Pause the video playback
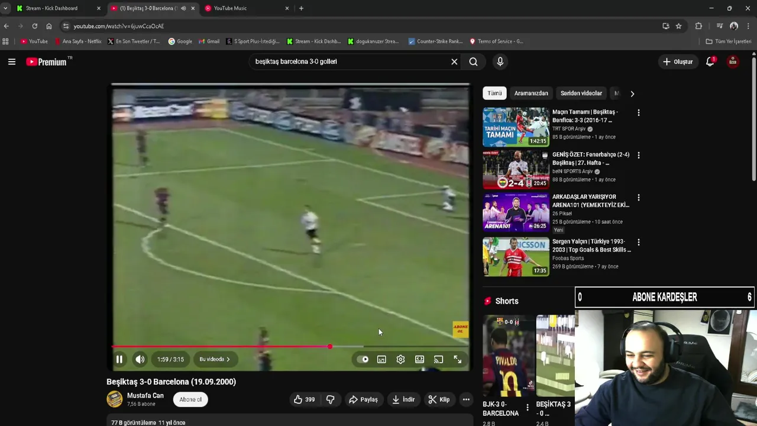 [119, 359]
